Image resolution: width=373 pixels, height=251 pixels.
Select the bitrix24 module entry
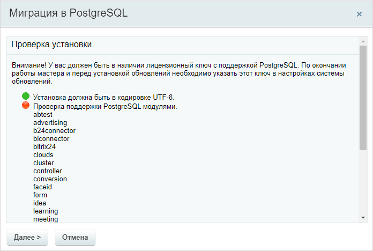pyautogui.click(x=44, y=147)
